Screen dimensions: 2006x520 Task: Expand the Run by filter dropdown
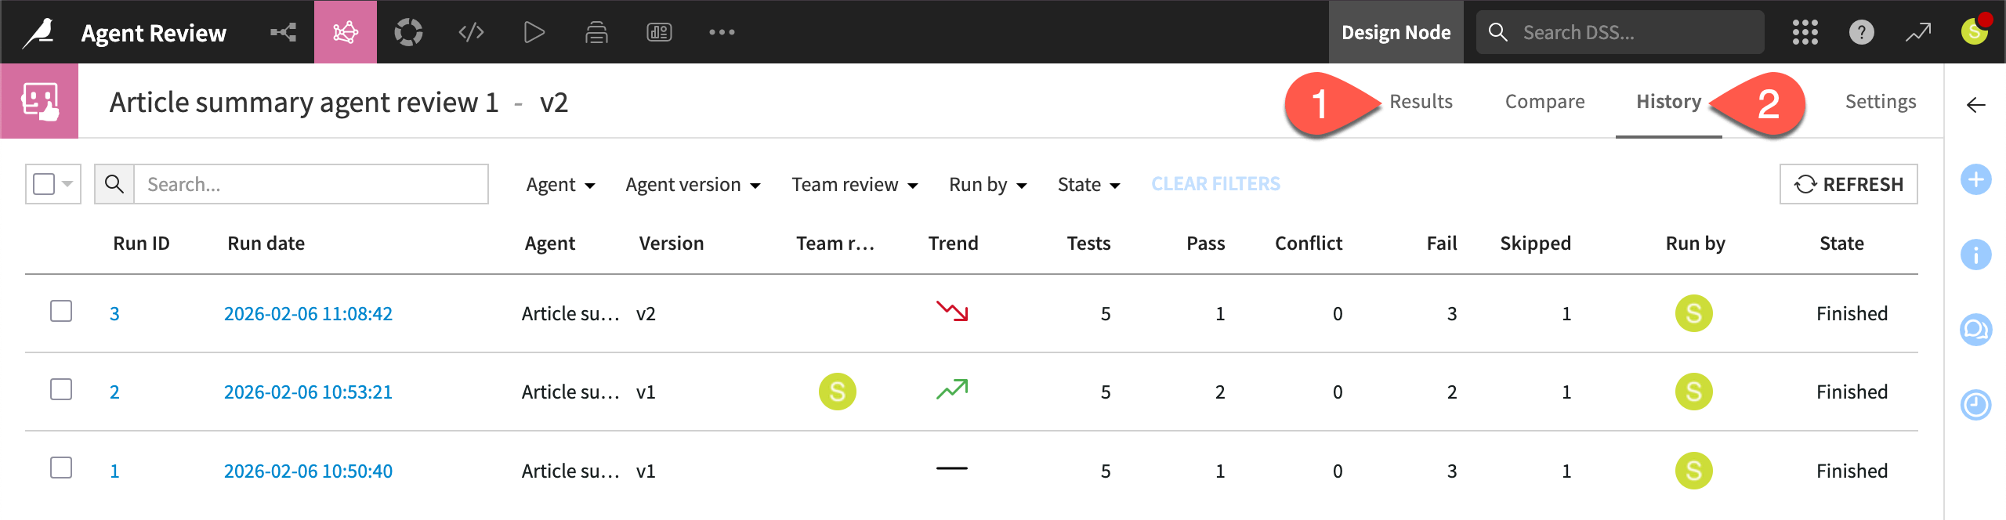pos(987,184)
